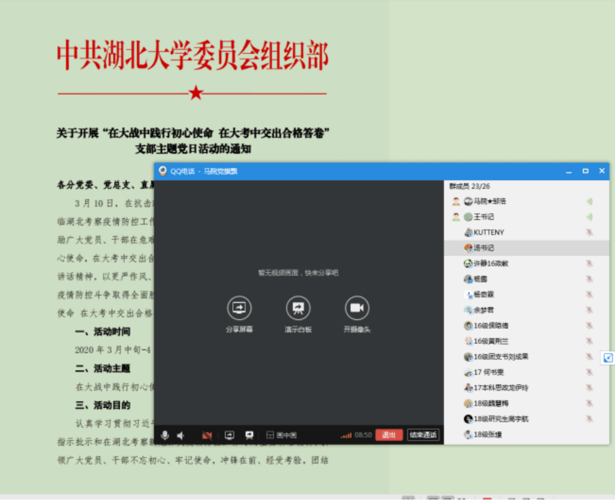Click the large 分享屏幕 (share screen) icon
This screenshot has width=615, height=501.
pyautogui.click(x=239, y=308)
